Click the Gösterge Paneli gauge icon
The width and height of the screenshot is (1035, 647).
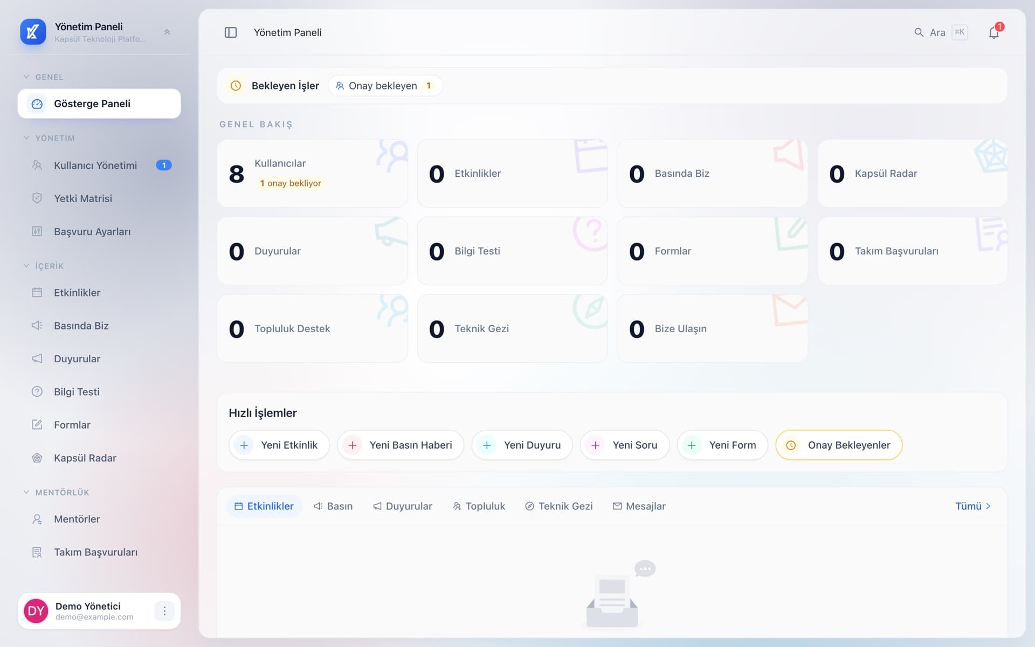pos(37,104)
